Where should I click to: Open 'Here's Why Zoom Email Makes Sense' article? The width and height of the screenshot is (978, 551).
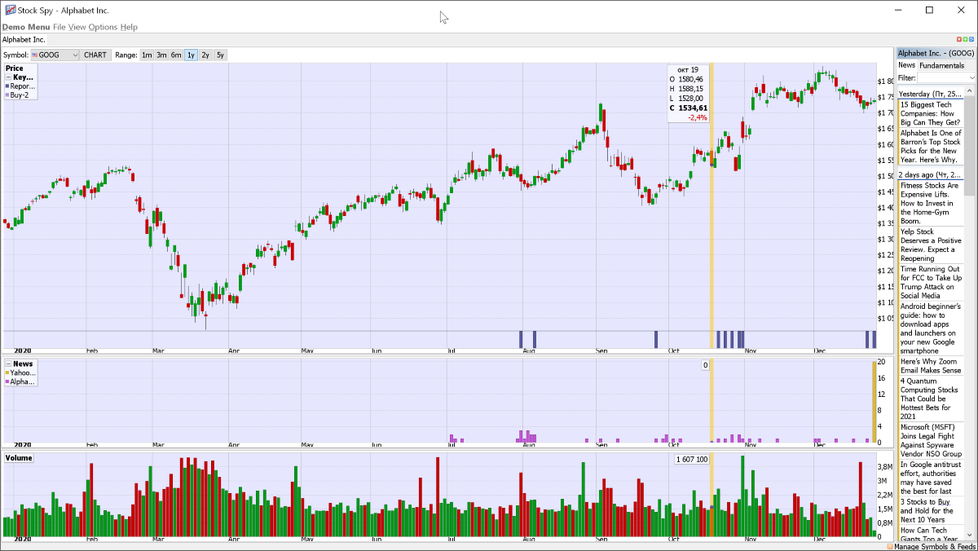[x=931, y=365]
